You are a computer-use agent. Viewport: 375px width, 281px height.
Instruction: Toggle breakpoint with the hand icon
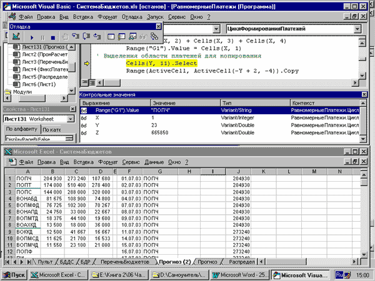click(65, 37)
